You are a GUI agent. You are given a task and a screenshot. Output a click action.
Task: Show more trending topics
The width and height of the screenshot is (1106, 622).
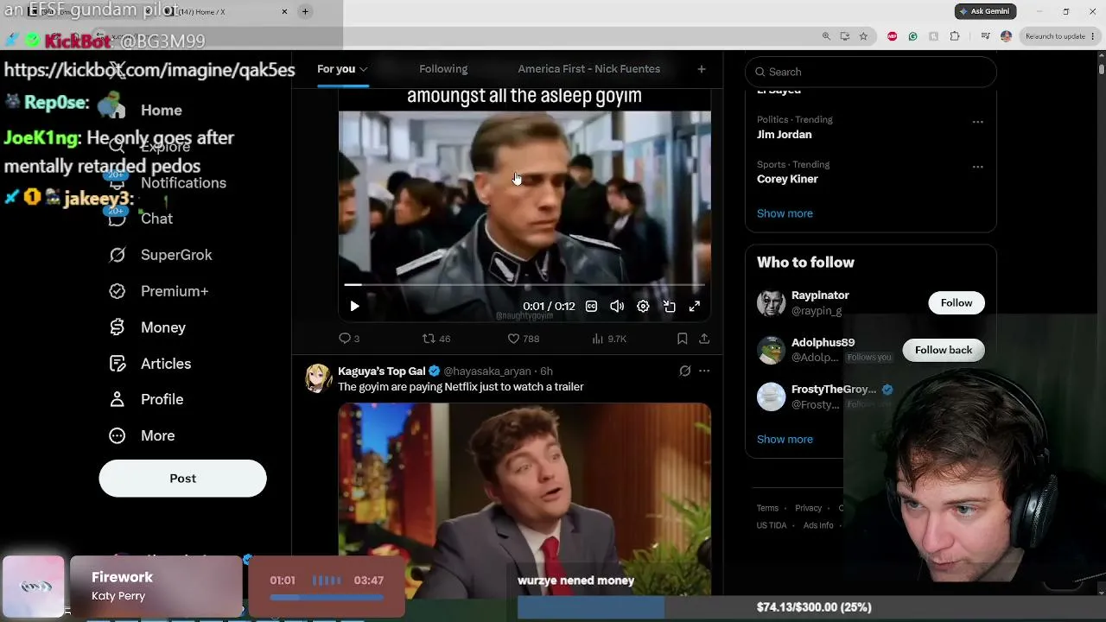tap(785, 213)
